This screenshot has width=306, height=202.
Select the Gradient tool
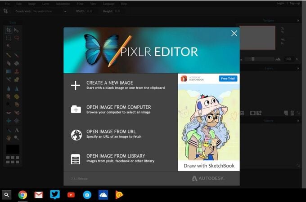(9, 71)
